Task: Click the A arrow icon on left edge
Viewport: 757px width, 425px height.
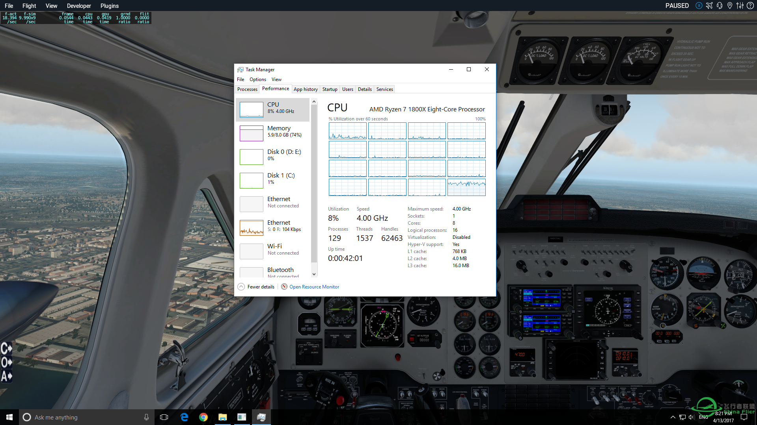Action: [6, 376]
